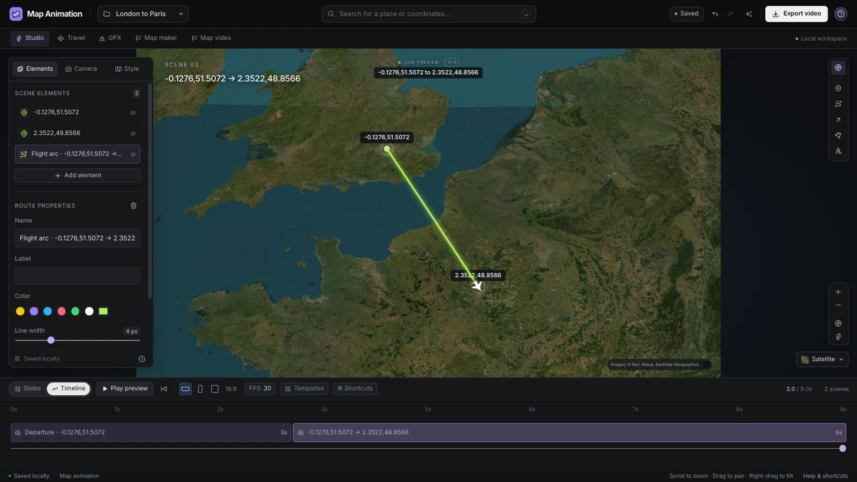Viewport: 857px width, 482px height.
Task: Select landscape aspect ratio
Action: (185, 389)
